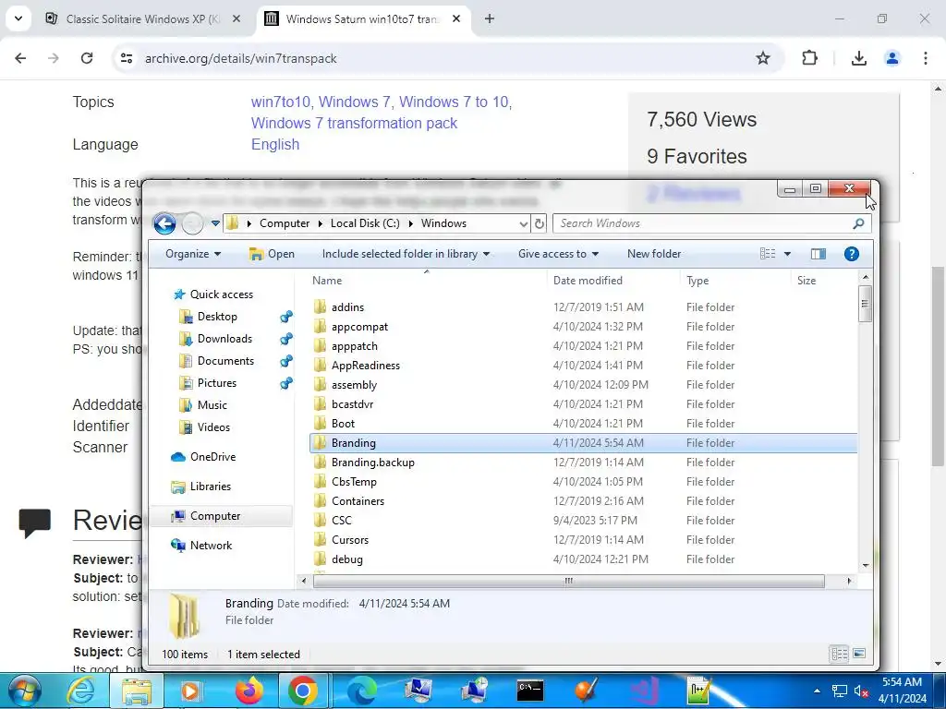946x709 pixels.
Task: Open the address bar history dropdown
Action: 523,223
